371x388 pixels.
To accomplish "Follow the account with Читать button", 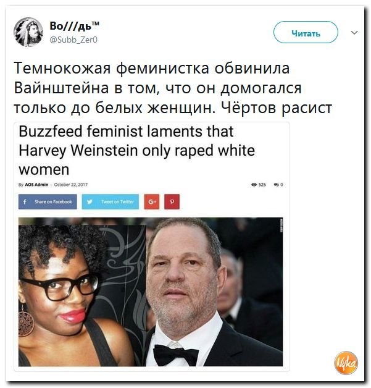I will coord(306,32).
